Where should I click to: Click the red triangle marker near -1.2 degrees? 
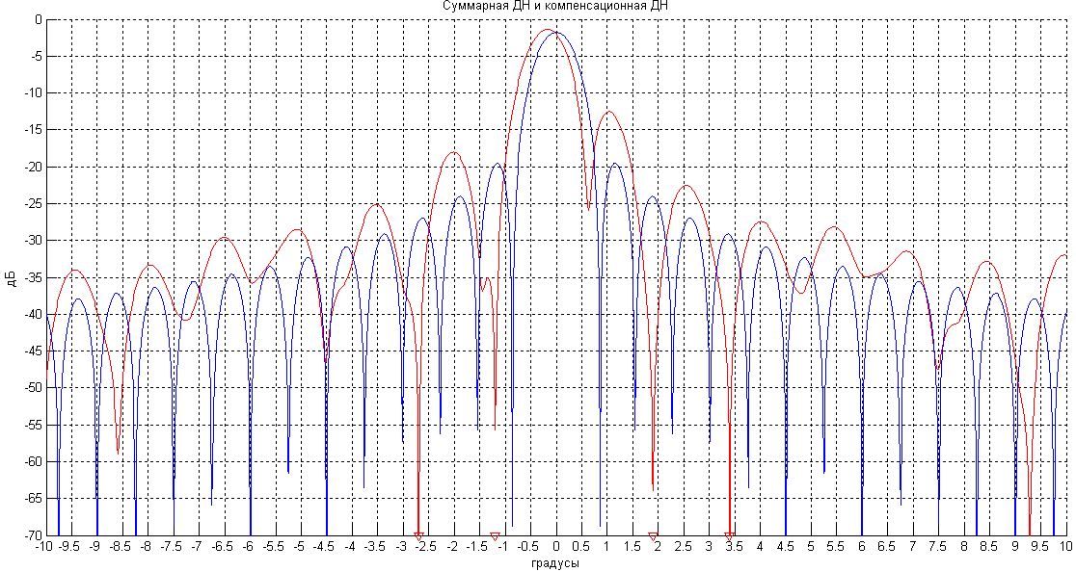click(494, 535)
